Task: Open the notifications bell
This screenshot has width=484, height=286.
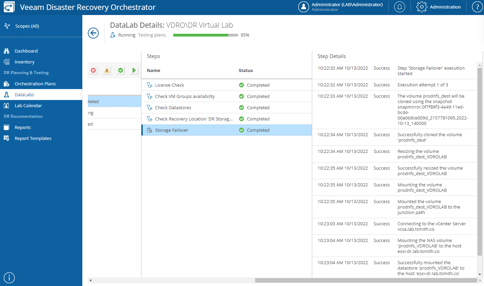Action: click(x=399, y=7)
